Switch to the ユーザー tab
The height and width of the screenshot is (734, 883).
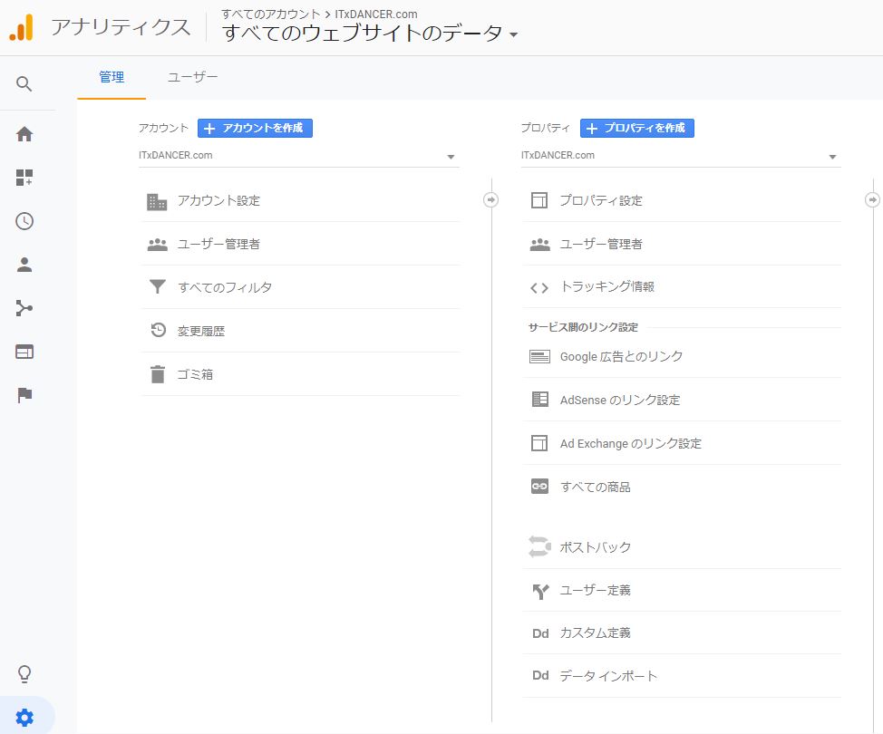(x=192, y=78)
